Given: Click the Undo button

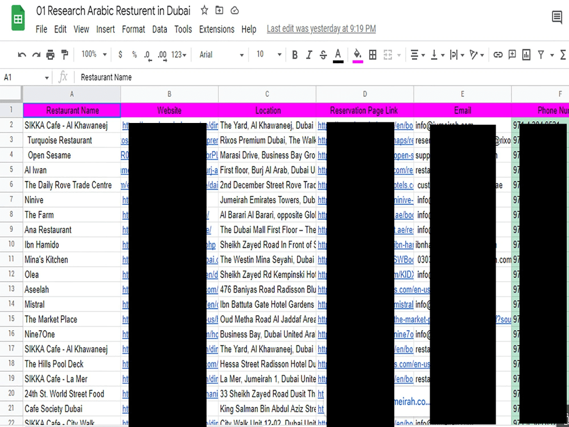Looking at the screenshot, I should [x=22, y=55].
